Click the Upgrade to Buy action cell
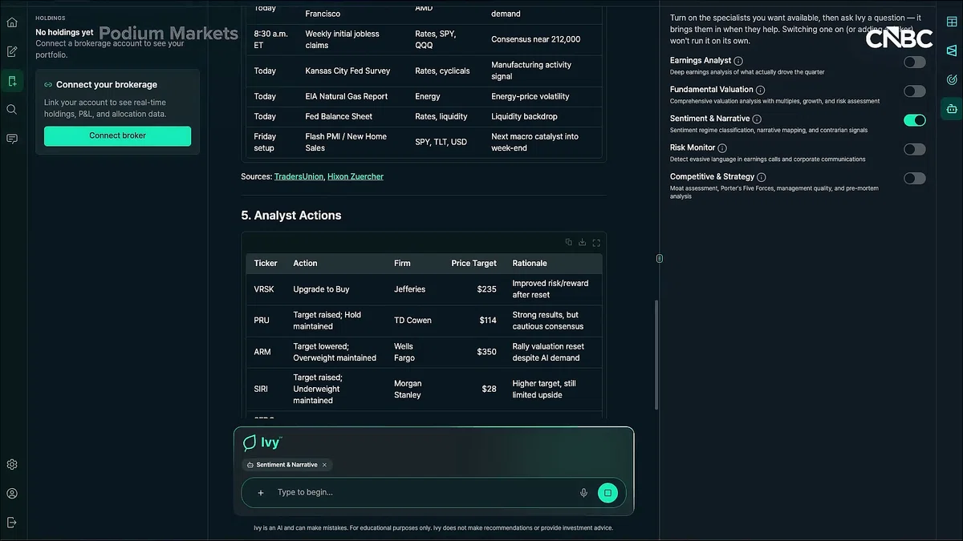Screen dimensions: 963x541 [321, 289]
